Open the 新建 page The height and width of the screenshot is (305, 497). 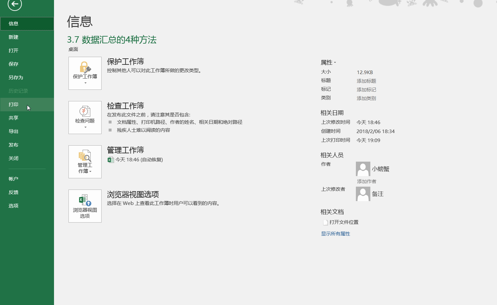click(x=13, y=37)
